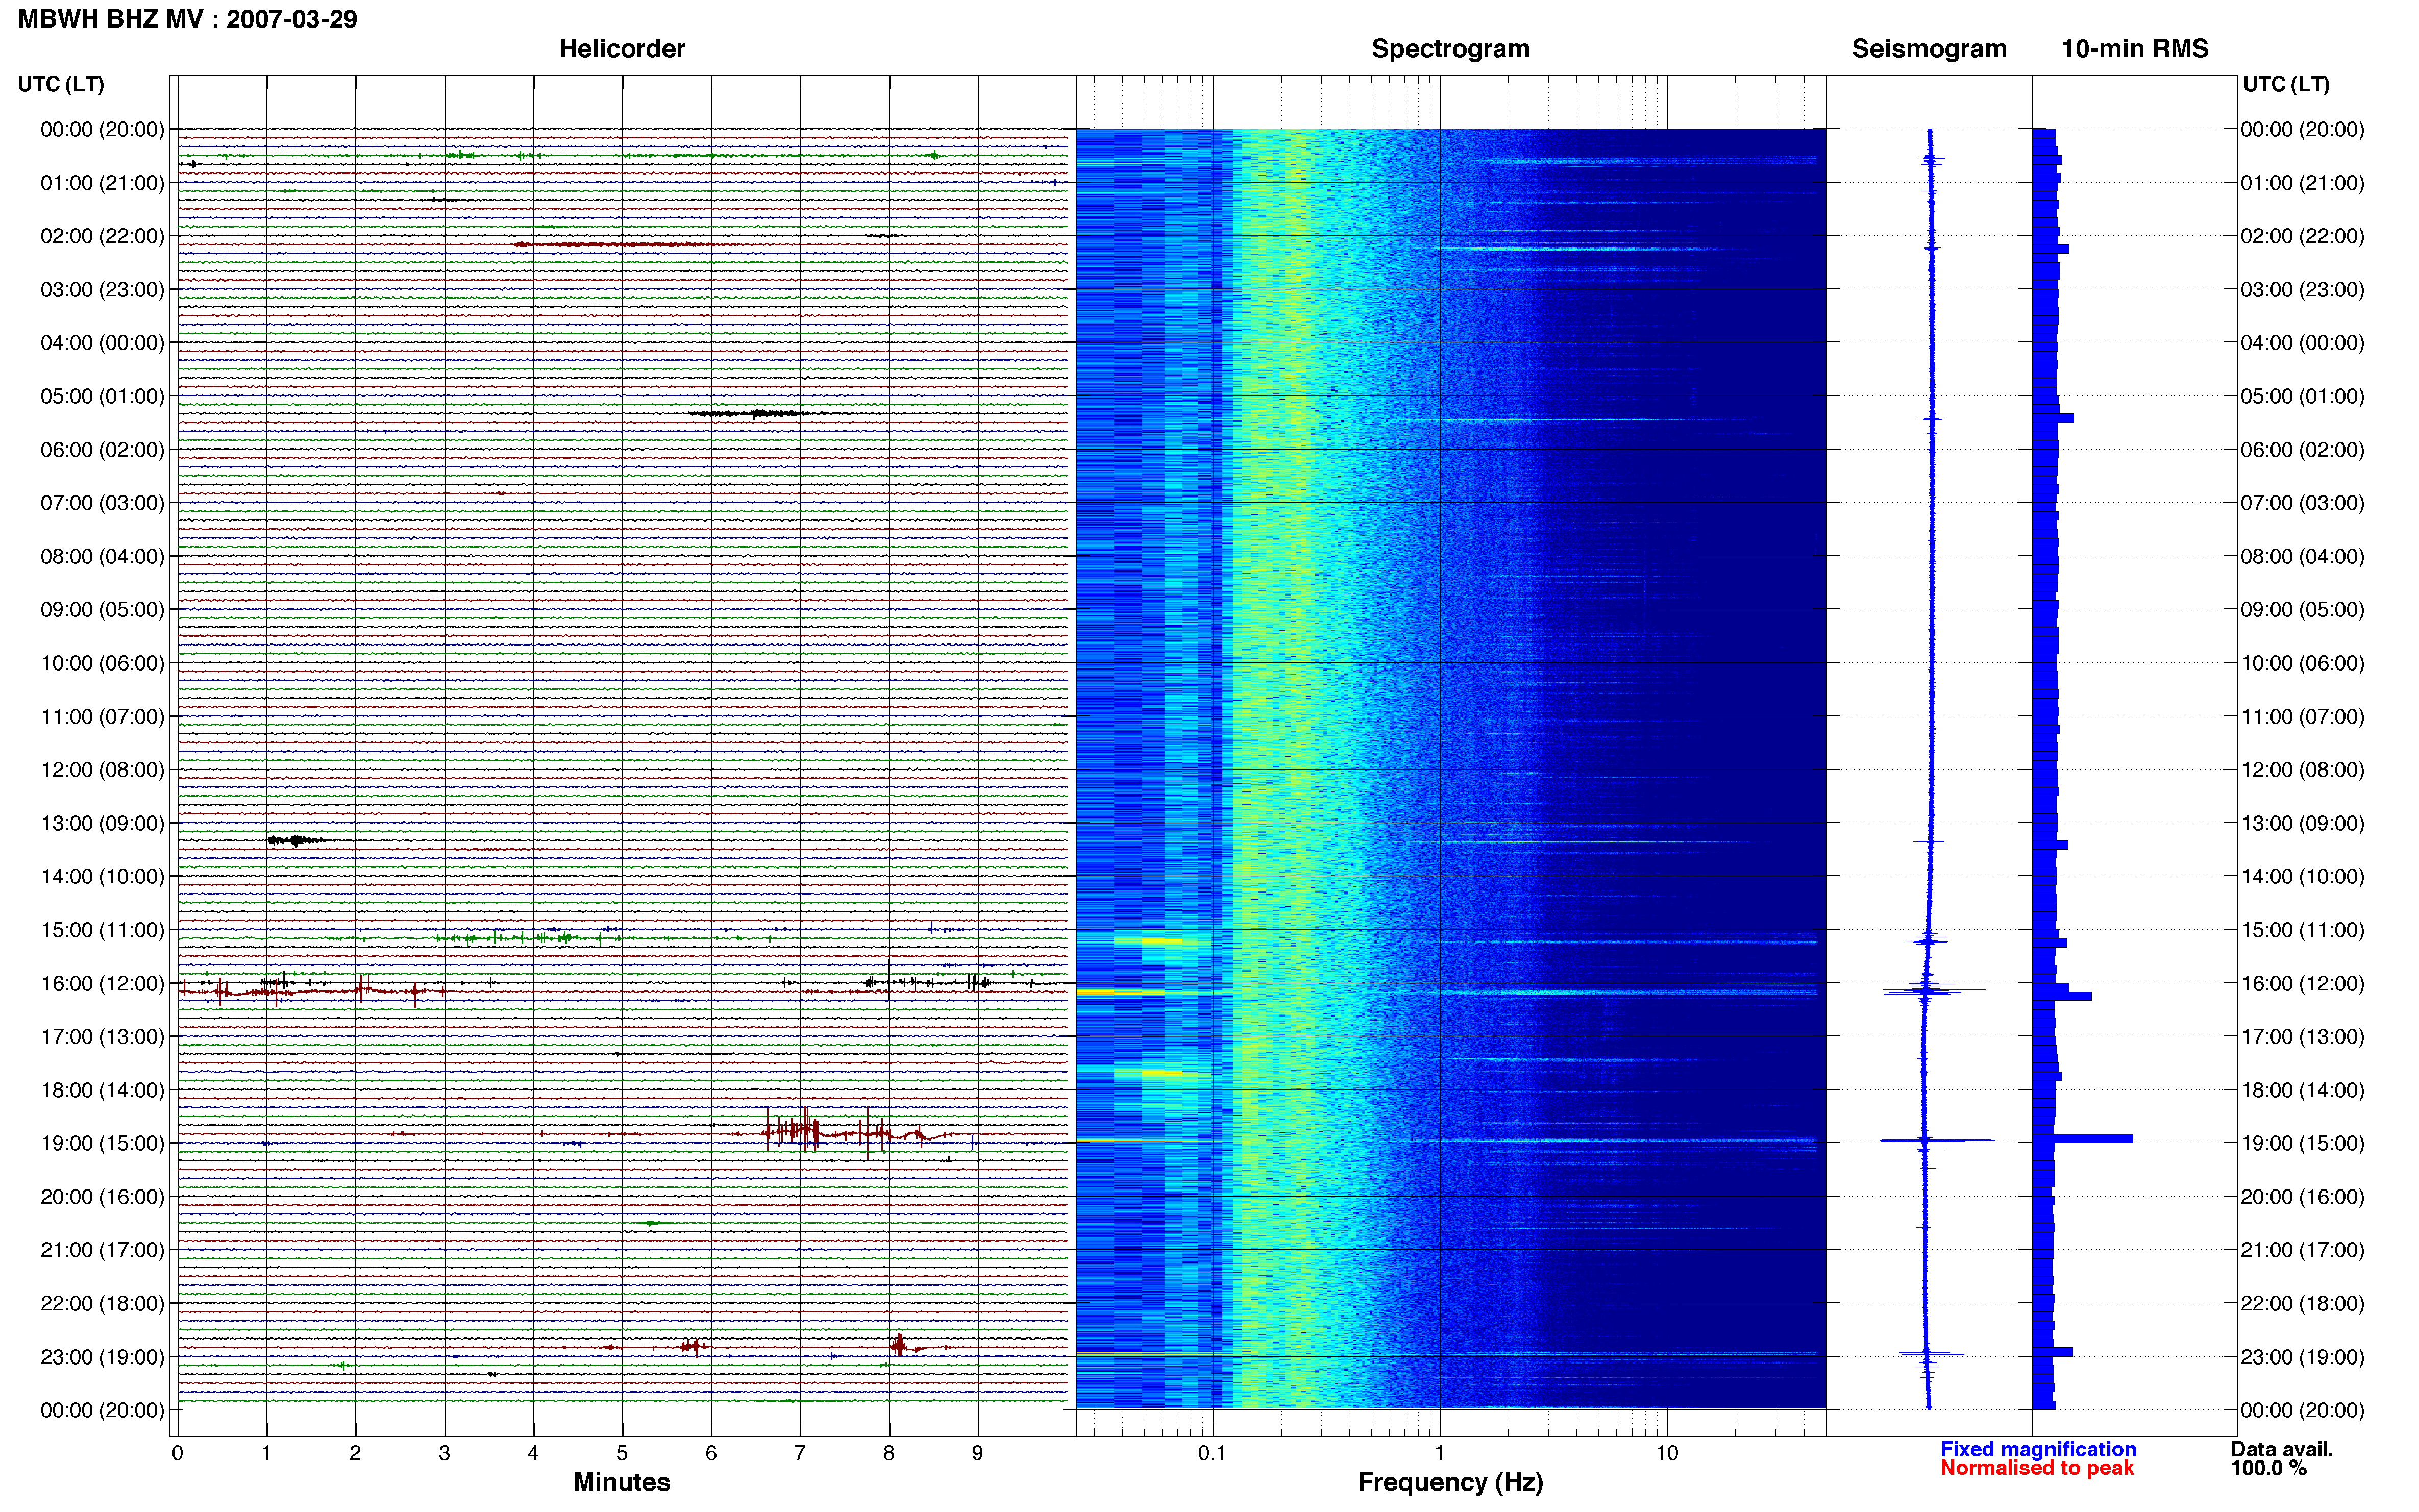Click the right '20:00 (16:00)' time label
Viewport: 2419px width, 1512px height.
2302,1197
